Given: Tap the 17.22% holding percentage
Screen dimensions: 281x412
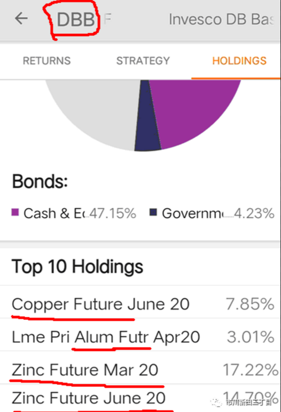Looking at the screenshot, I should pyautogui.click(x=250, y=370).
